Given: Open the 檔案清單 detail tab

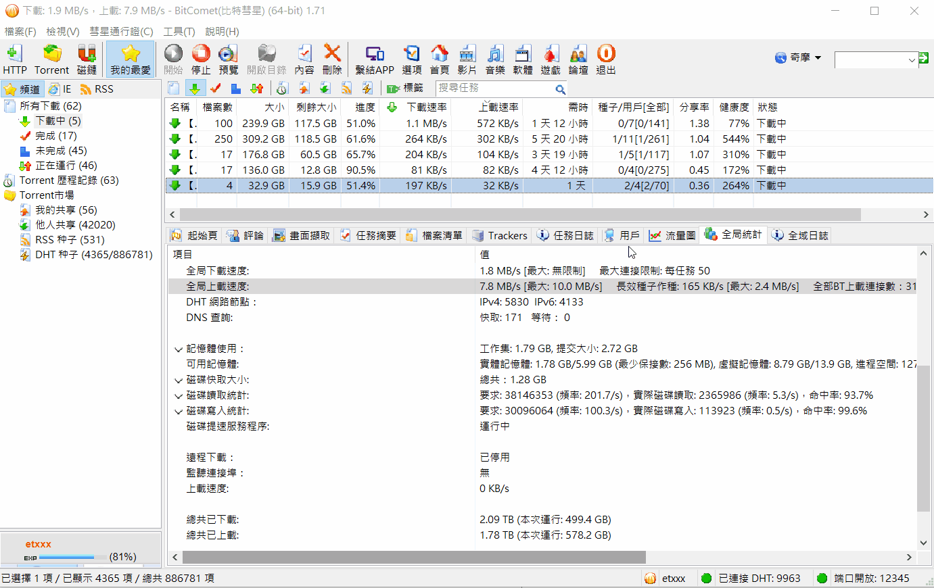Looking at the screenshot, I should 434,235.
